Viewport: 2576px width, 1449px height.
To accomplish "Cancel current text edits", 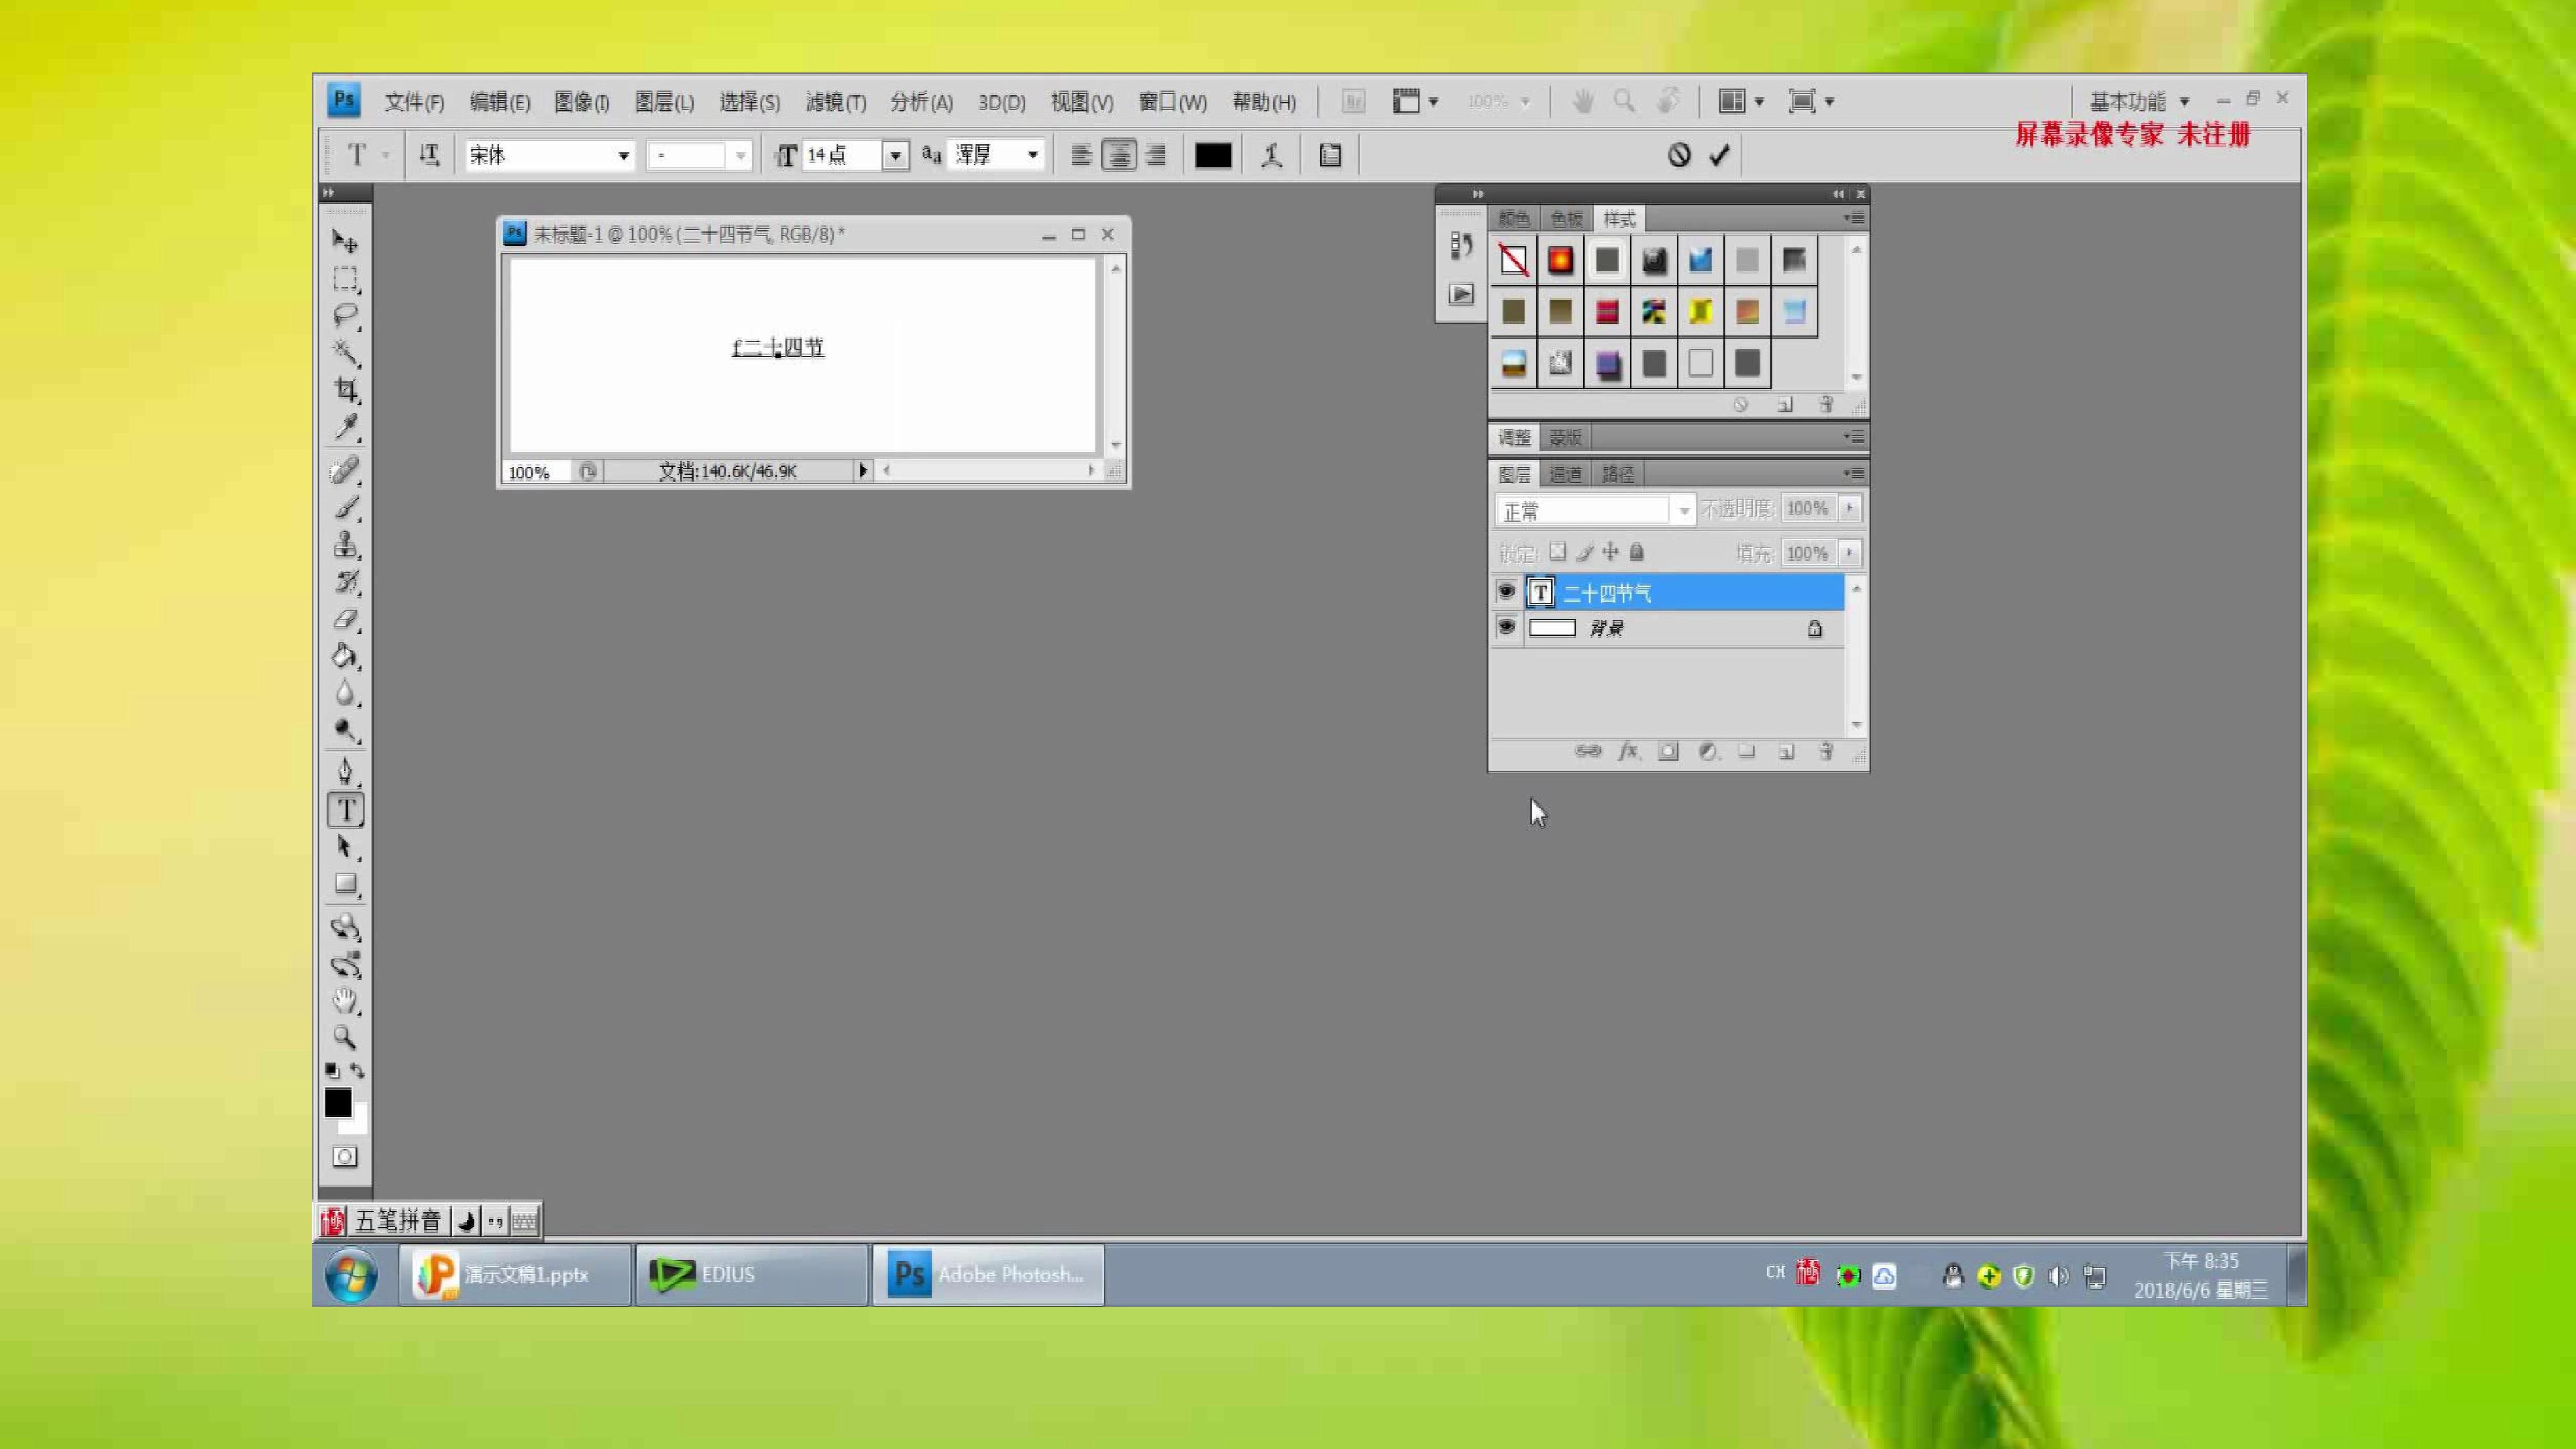I will [1679, 155].
